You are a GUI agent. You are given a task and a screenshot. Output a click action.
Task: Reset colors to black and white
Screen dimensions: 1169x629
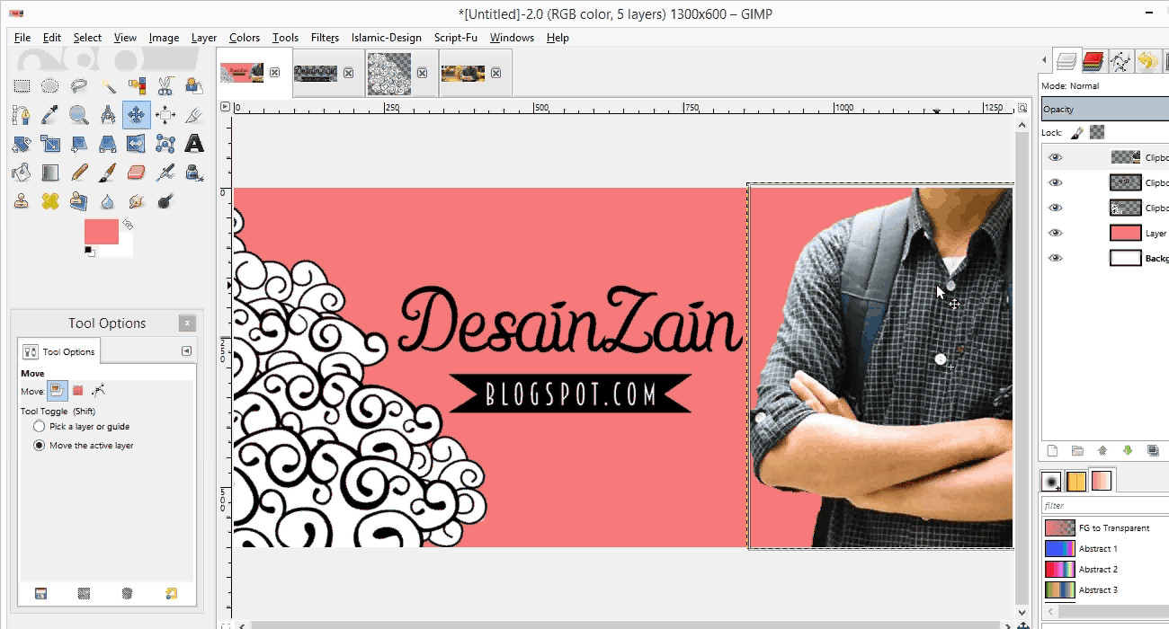[89, 251]
